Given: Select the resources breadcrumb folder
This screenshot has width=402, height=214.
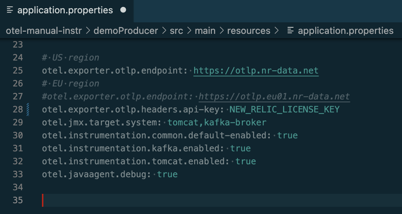Looking at the screenshot, I should coord(249,31).
